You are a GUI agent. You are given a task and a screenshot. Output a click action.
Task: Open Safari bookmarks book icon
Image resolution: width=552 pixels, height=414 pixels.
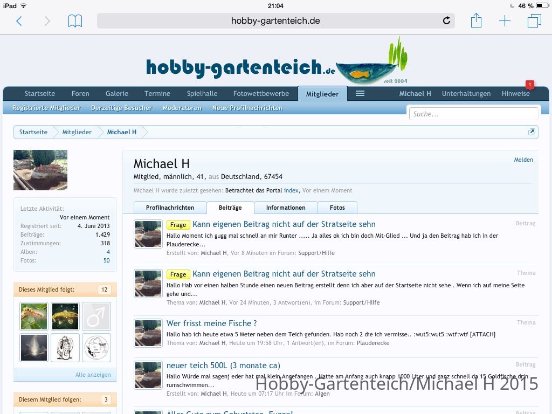pos(75,21)
